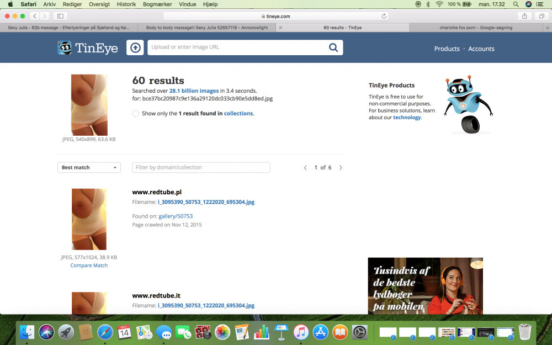Screen dimensions: 552x345
Task: Open the Rediger menu
Action: click(x=72, y=4)
